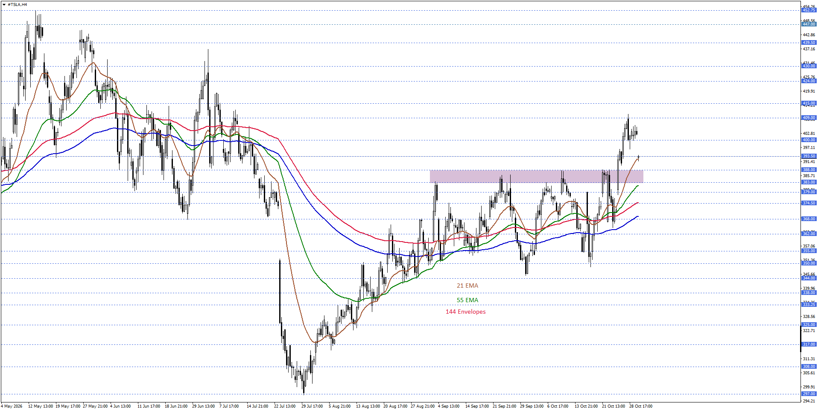Click the 27 Aug 21:00 time label

pyautogui.click(x=423, y=406)
